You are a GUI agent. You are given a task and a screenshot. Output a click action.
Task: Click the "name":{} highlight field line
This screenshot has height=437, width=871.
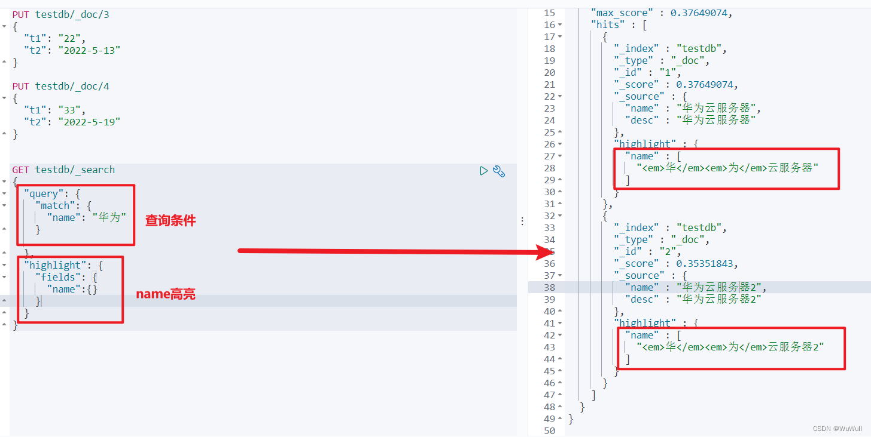(x=72, y=289)
